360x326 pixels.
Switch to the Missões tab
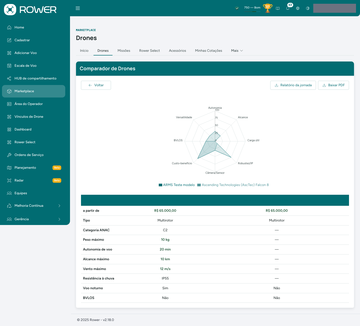coord(124,51)
